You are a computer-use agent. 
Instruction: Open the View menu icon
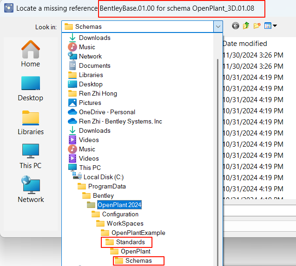click(270, 26)
